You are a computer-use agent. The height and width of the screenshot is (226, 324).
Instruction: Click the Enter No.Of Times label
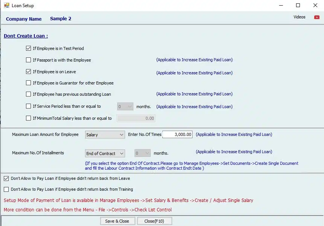tap(145, 134)
